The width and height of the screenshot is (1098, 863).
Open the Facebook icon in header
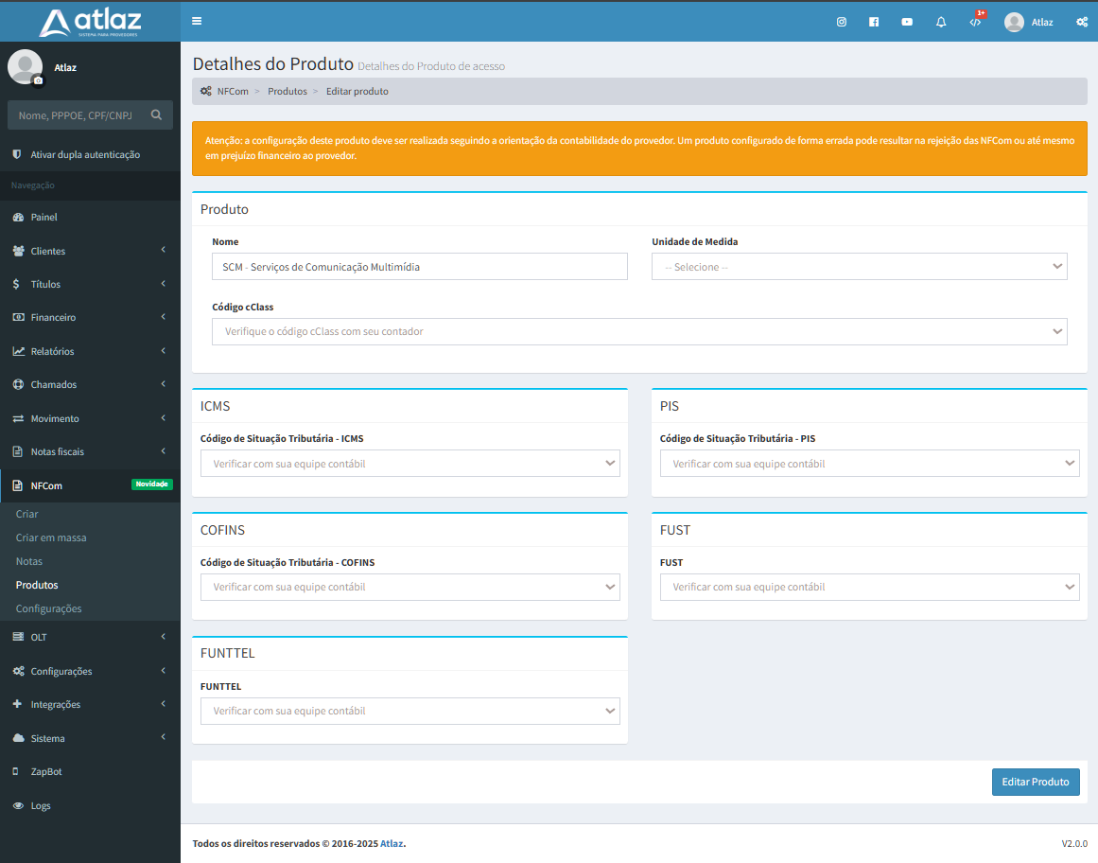tap(874, 22)
